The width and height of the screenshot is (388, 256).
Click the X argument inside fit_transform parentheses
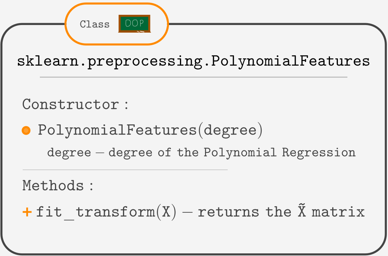(x=167, y=212)
